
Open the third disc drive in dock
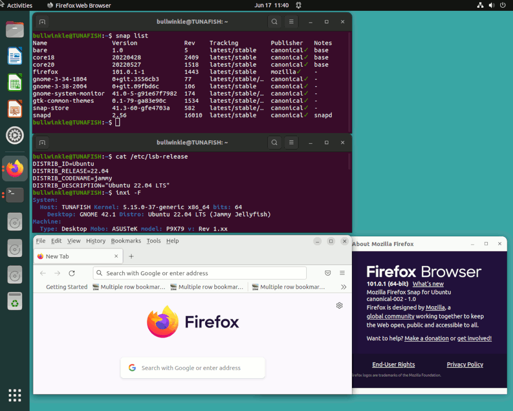pos(15,275)
